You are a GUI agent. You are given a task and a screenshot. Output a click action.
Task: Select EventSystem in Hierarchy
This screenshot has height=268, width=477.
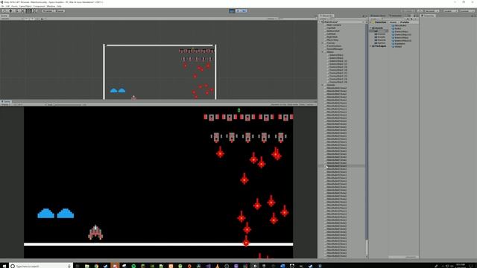334,46
